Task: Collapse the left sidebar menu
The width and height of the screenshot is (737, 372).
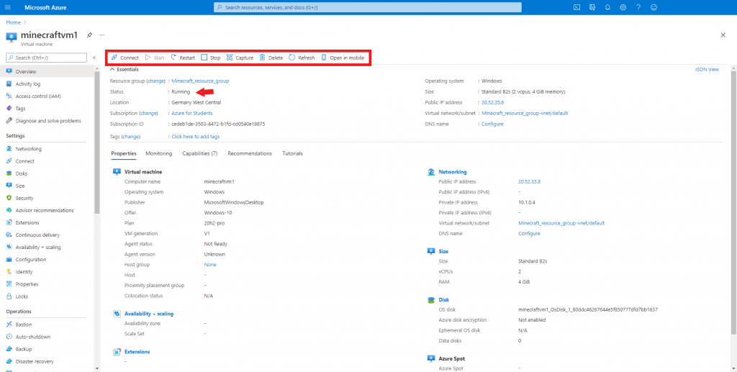Action: 94,58
